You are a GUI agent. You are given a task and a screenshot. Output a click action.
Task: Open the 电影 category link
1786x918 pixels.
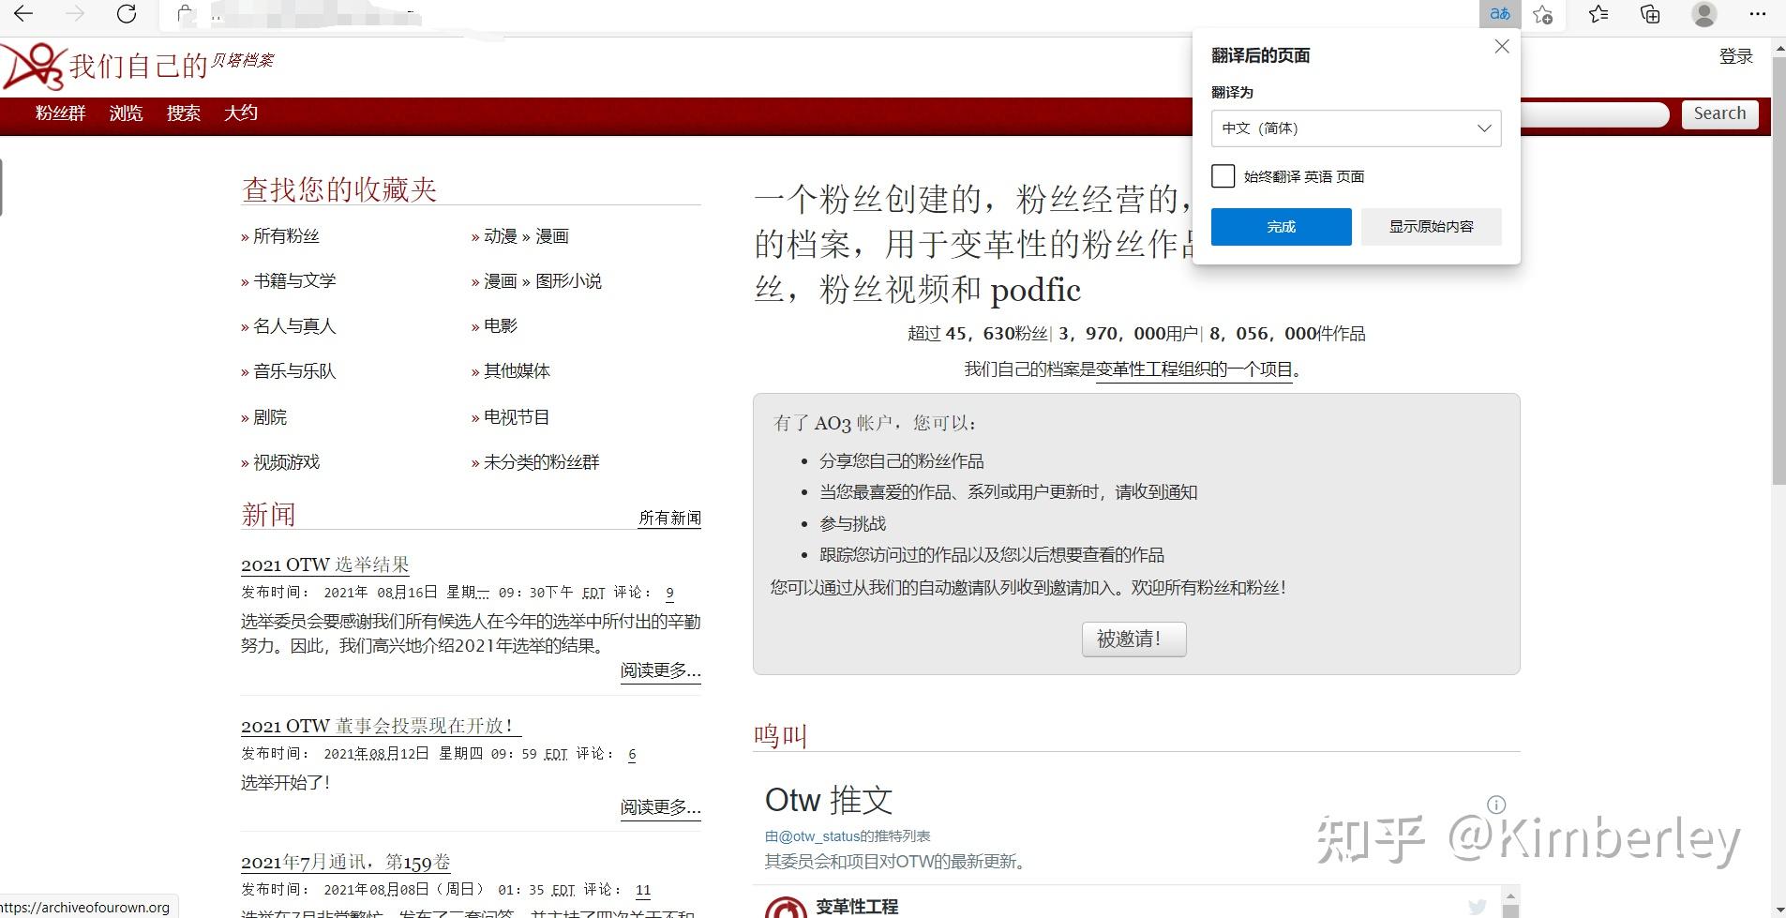[501, 326]
